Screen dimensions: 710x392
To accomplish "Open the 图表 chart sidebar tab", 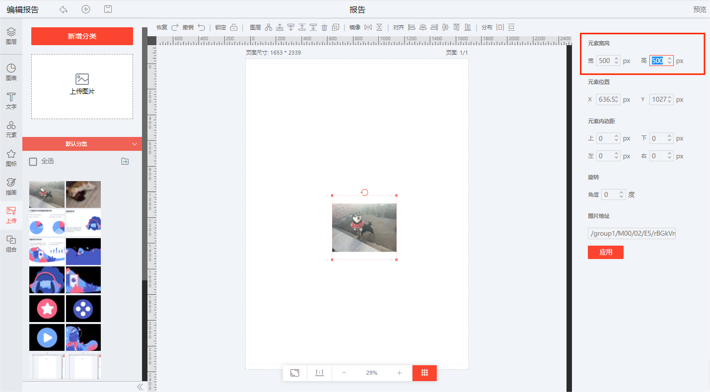I will (x=11, y=72).
